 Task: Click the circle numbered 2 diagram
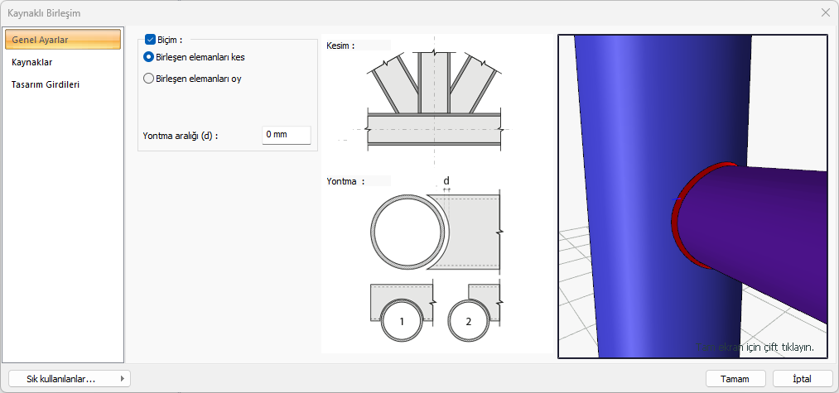pos(468,322)
